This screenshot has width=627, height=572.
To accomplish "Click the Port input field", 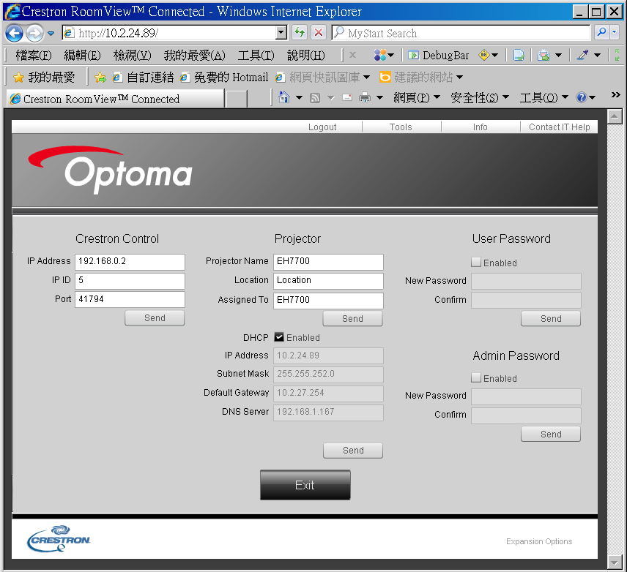I will tap(130, 300).
